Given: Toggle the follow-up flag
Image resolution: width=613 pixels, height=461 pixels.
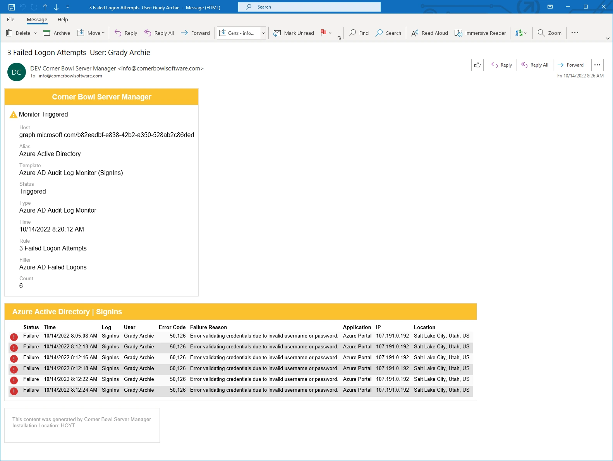Looking at the screenshot, I should coord(323,33).
